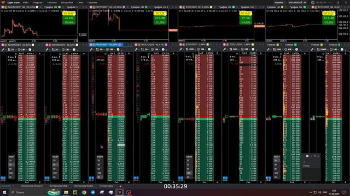Open settings wrench in ETHUSDT order book
The height and width of the screenshot is (196, 350).
(181, 50)
